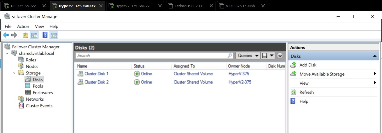This screenshot has width=382, height=133.
Task: Click the Pools icon in the tree
Action: point(28,86)
